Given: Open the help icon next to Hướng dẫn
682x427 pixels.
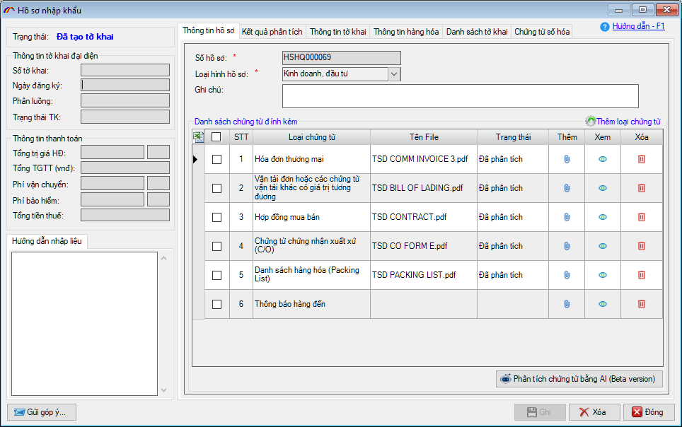Looking at the screenshot, I should pyautogui.click(x=605, y=27).
